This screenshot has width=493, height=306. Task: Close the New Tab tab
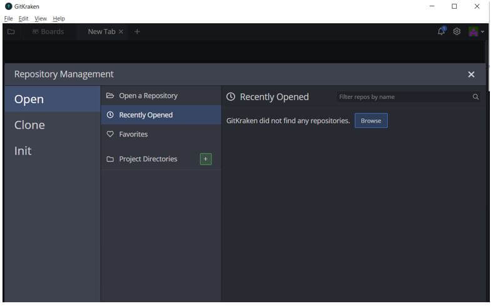coord(121,32)
